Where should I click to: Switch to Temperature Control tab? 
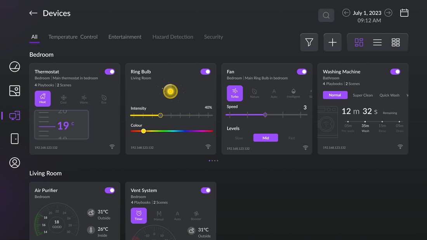click(x=73, y=37)
